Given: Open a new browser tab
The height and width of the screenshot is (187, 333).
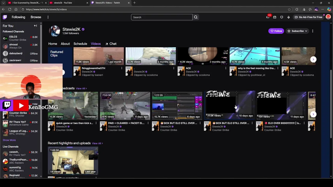Looking at the screenshot, I should coord(135,3).
